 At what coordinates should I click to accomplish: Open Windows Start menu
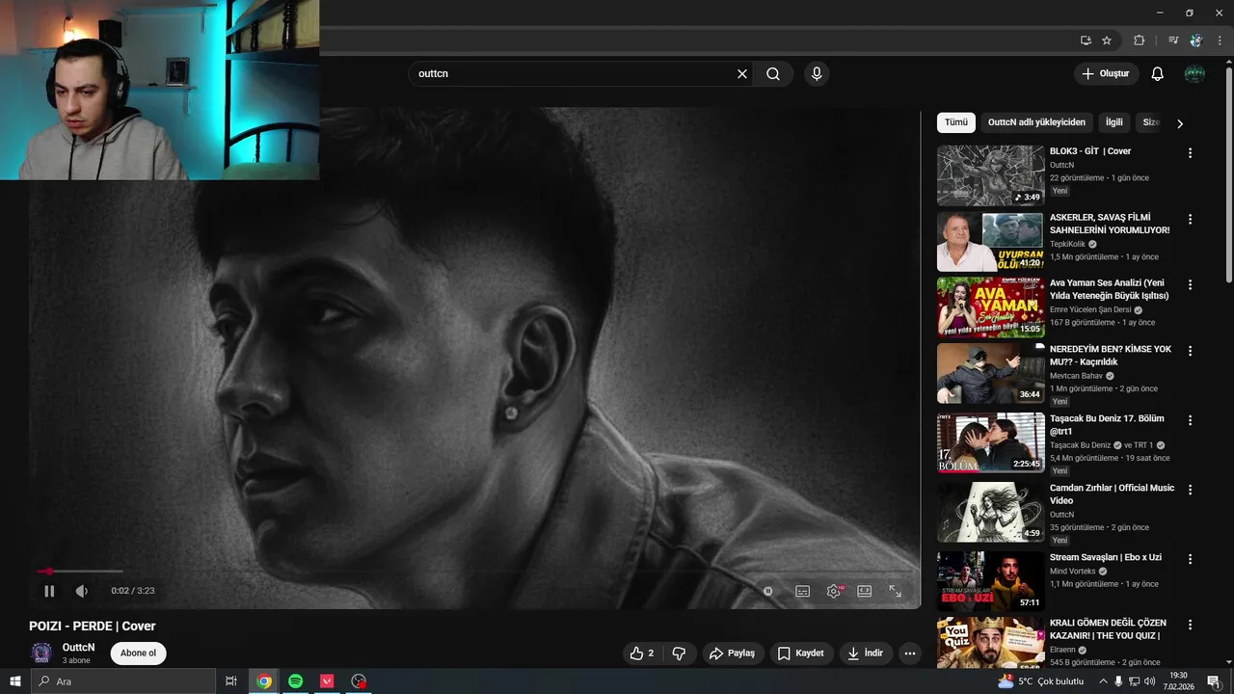15,681
